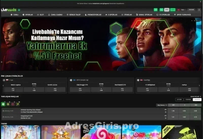Click the football icon of Superliga card
This screenshot has height=139, width=203.
point(138,80)
